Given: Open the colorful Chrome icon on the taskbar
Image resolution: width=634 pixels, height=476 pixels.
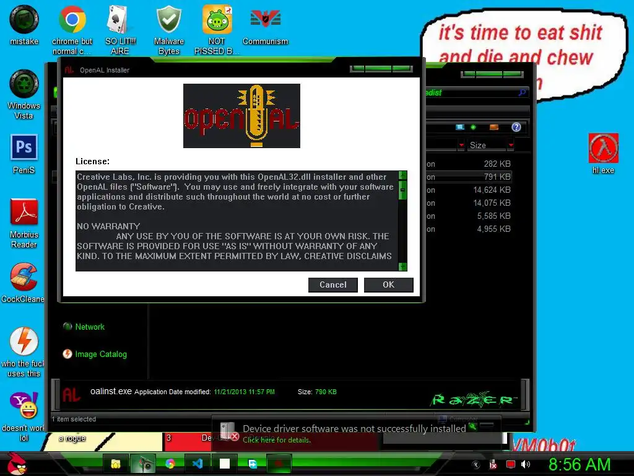Looking at the screenshot, I should click(x=170, y=464).
